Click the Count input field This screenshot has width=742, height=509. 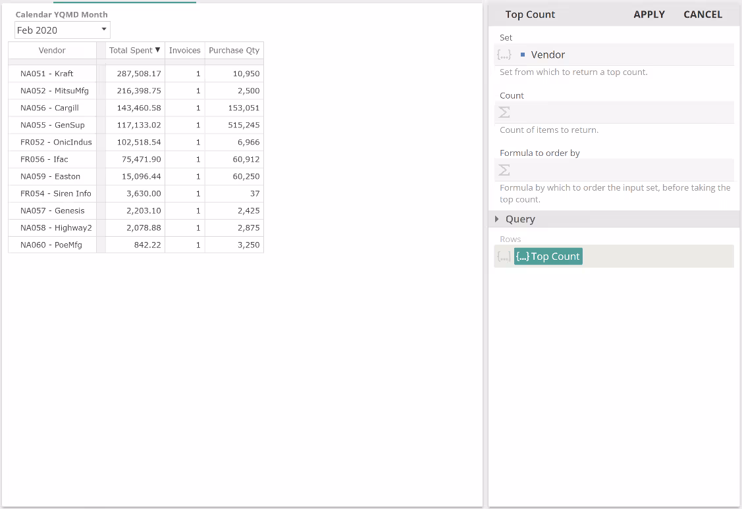(x=619, y=112)
